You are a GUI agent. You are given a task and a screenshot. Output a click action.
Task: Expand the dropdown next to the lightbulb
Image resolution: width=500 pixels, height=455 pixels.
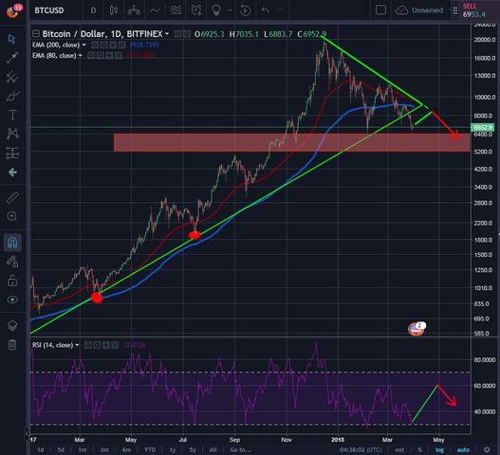coord(230,10)
